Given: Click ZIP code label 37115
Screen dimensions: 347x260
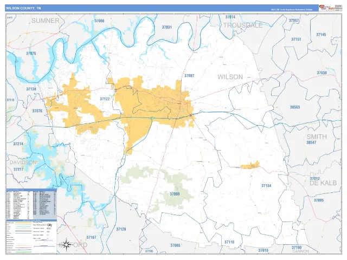Looking at the screenshot, I should pos(10,100).
